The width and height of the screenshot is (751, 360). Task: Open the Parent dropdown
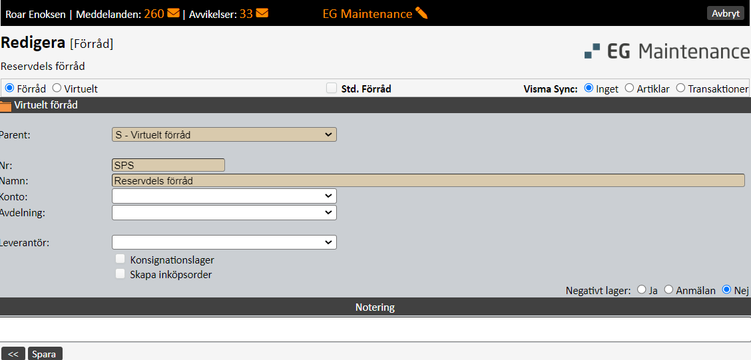[224, 134]
